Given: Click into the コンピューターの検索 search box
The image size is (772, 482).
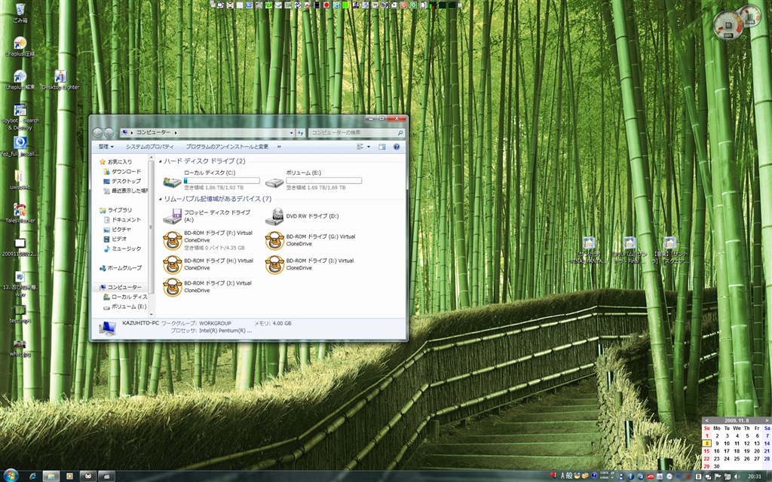Looking at the screenshot, I should click(357, 133).
